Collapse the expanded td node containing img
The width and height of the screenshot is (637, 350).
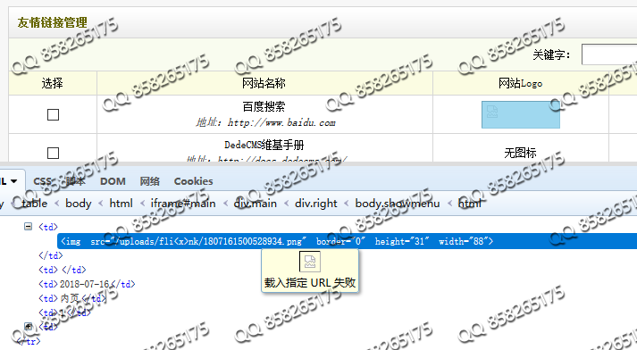(x=28, y=226)
